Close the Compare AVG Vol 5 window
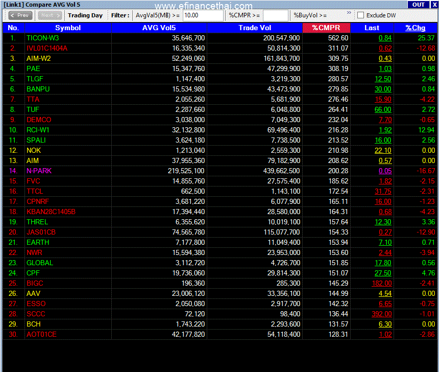 [x=434, y=5]
